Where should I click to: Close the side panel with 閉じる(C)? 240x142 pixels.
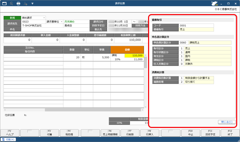click(x=227, y=122)
